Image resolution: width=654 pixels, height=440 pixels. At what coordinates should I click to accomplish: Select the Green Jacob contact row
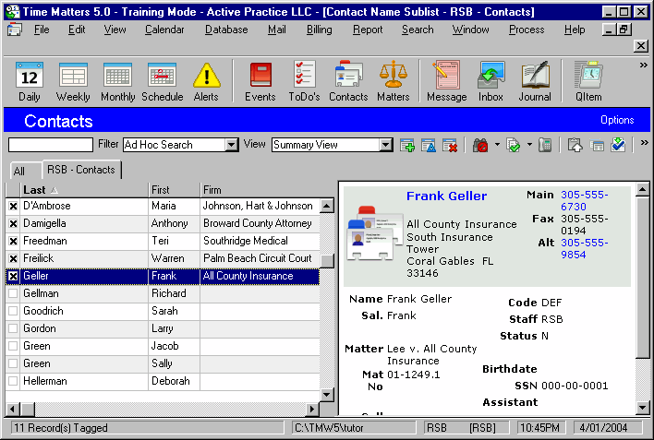[163, 346]
